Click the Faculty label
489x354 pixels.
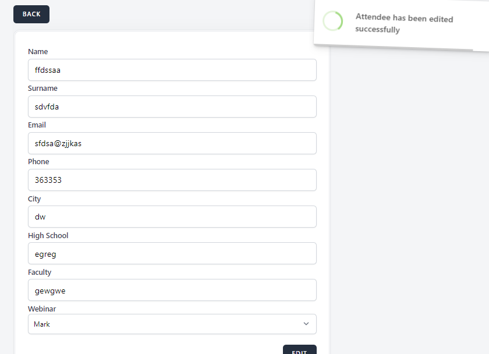pyautogui.click(x=40, y=272)
